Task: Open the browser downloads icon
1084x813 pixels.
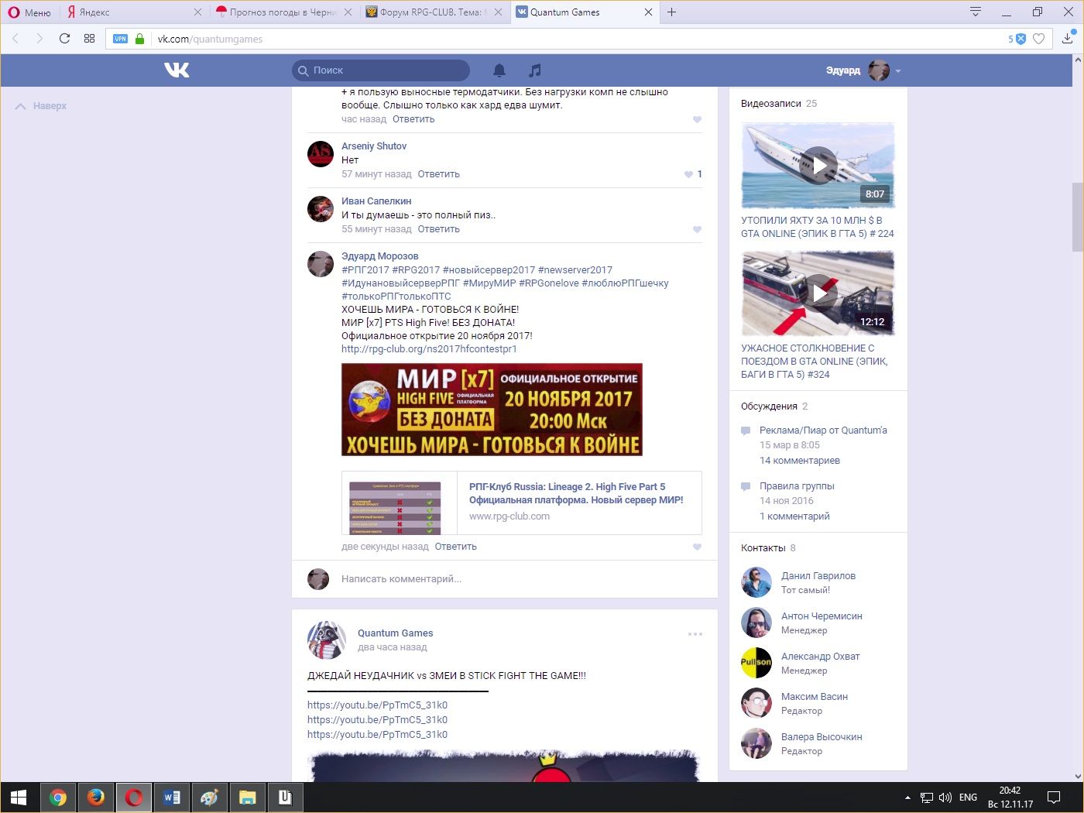Action: [1067, 39]
